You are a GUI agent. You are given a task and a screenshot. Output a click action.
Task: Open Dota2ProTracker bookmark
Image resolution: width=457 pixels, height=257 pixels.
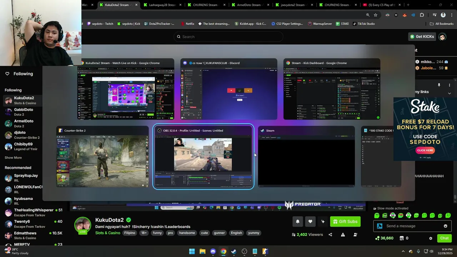(159, 24)
